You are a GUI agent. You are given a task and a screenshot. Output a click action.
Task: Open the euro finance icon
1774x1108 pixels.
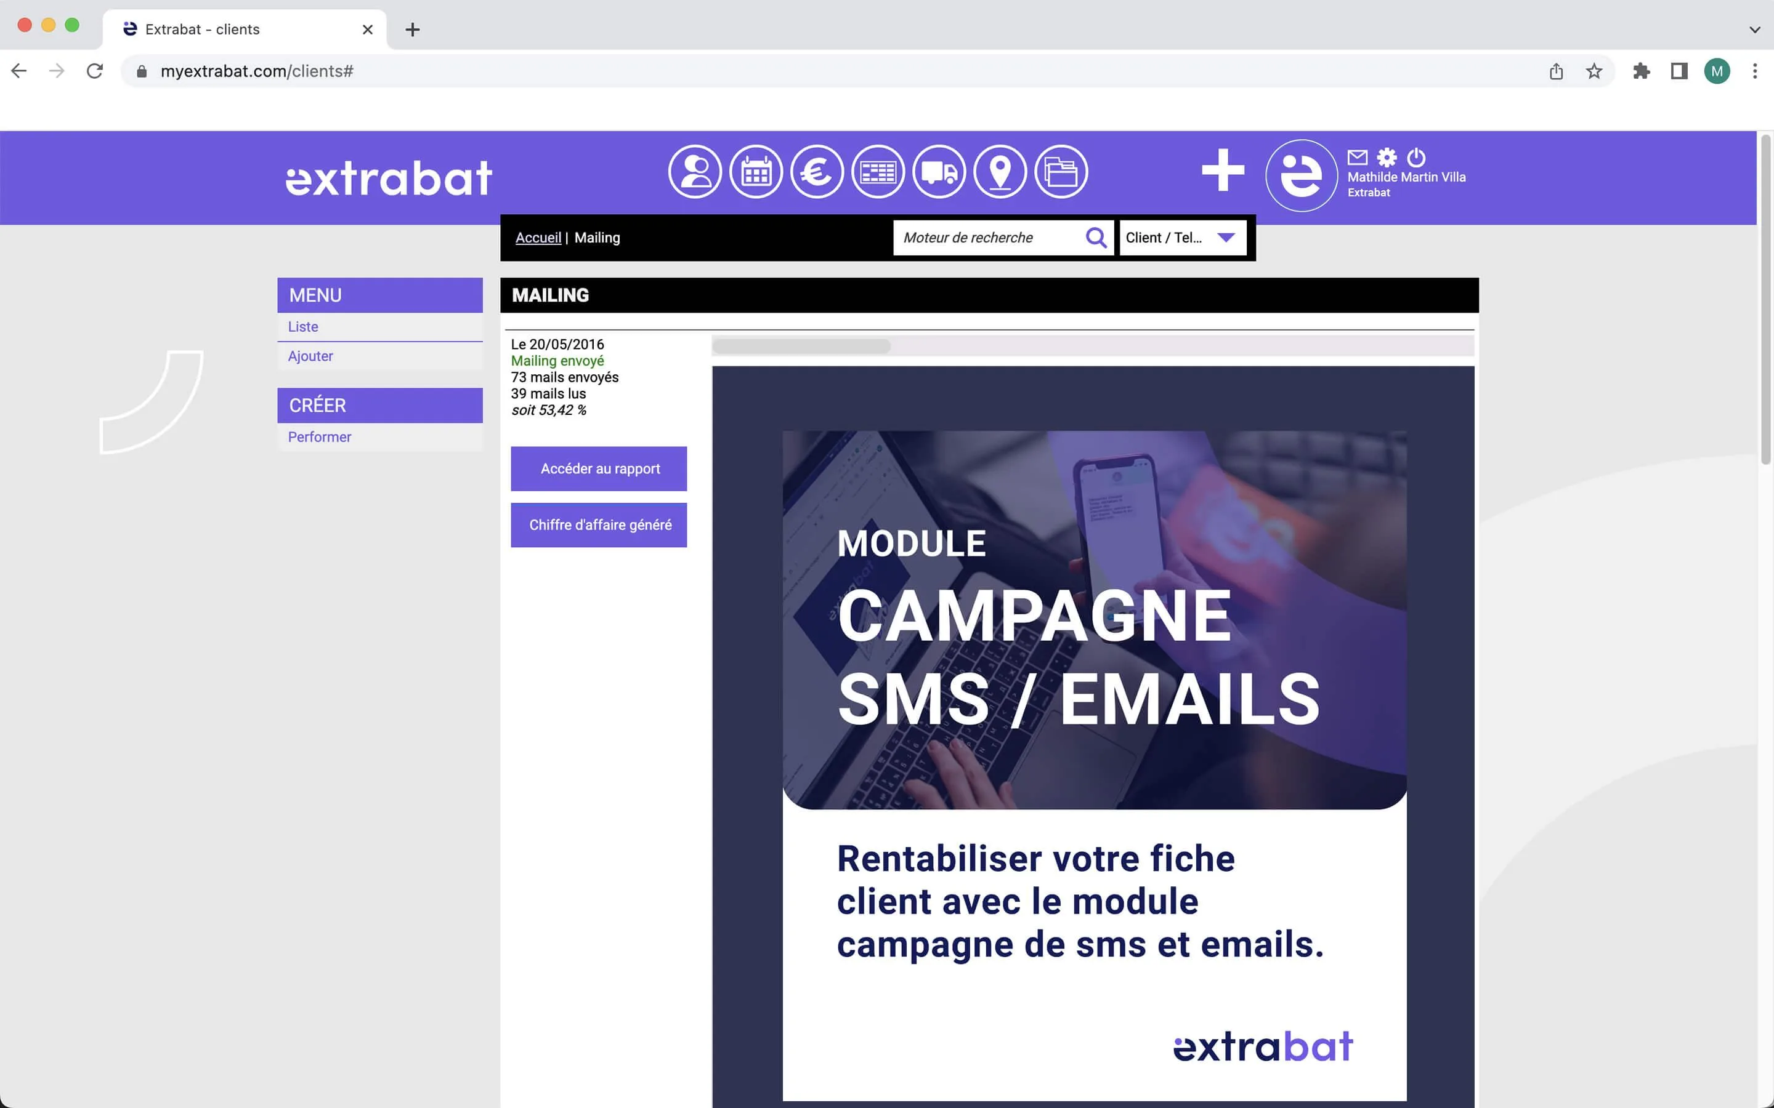coord(817,172)
